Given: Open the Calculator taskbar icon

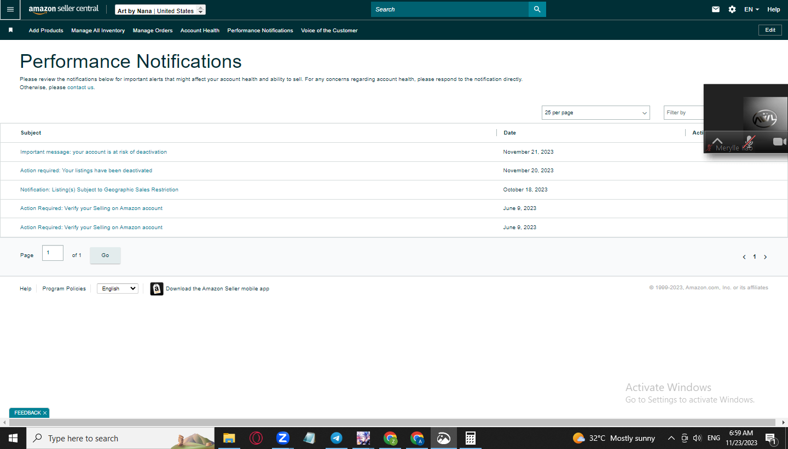Looking at the screenshot, I should (470, 438).
